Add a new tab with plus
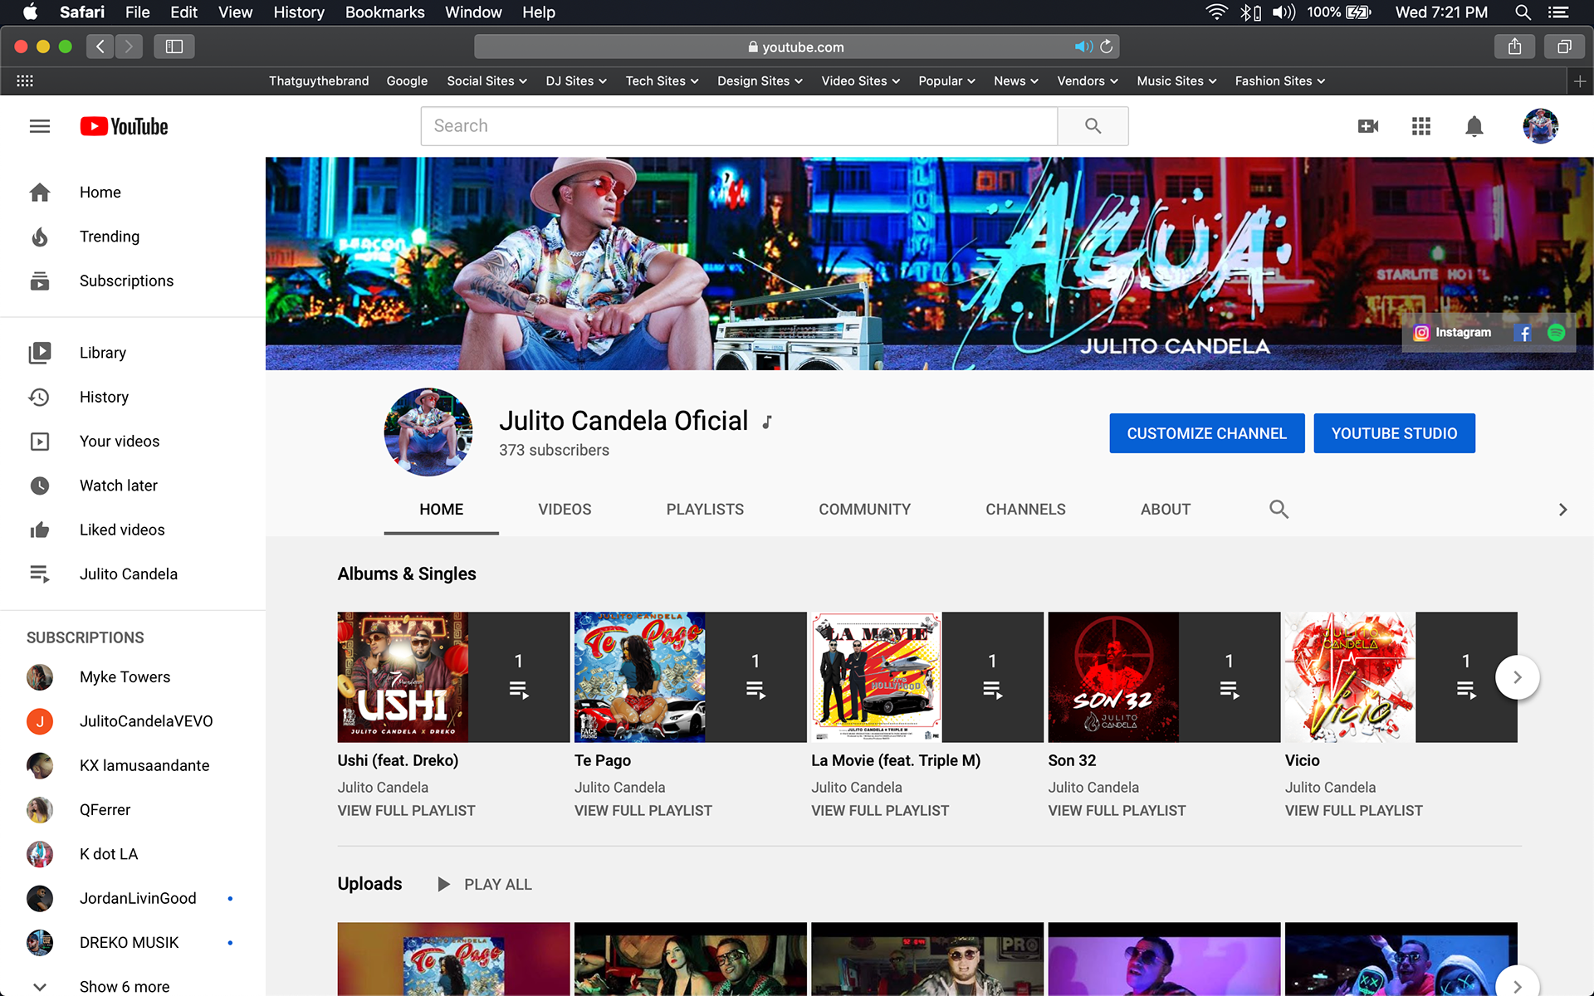 tap(1580, 81)
